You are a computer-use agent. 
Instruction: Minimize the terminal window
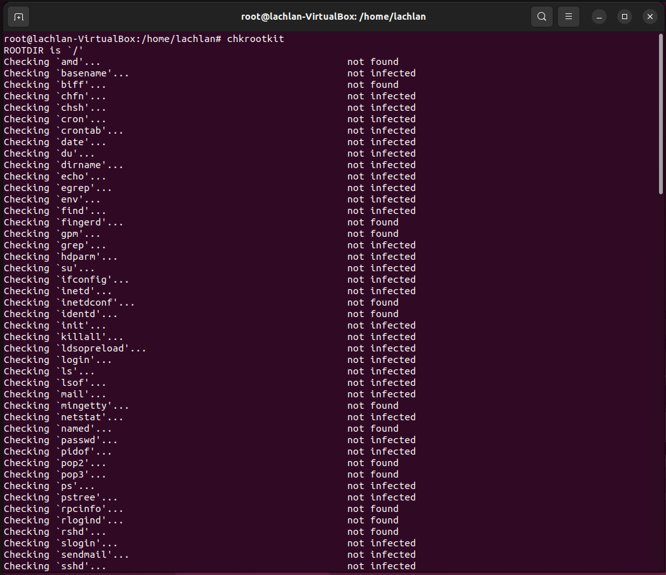tap(599, 17)
